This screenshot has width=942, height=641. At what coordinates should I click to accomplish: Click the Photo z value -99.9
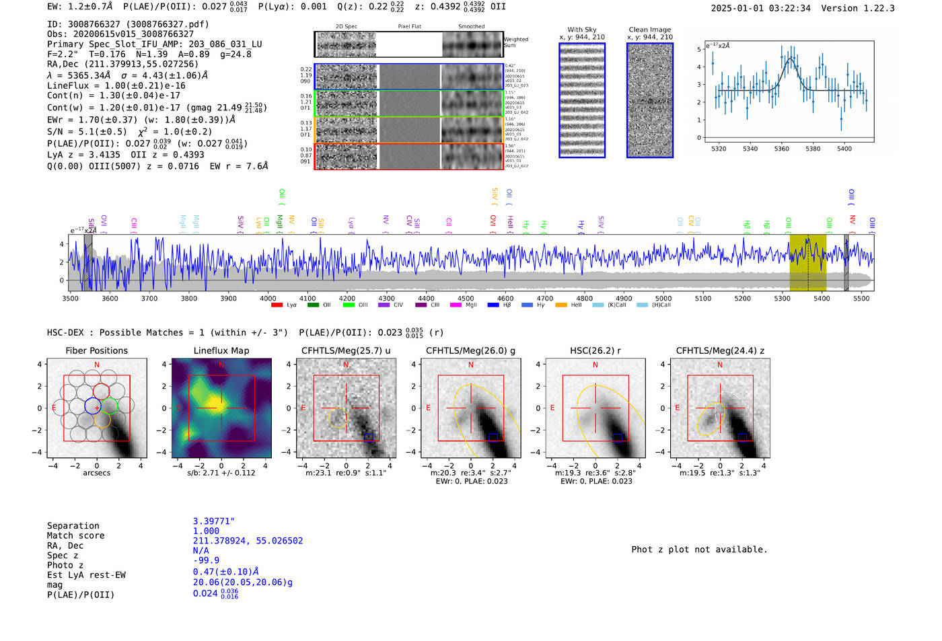click(206, 560)
